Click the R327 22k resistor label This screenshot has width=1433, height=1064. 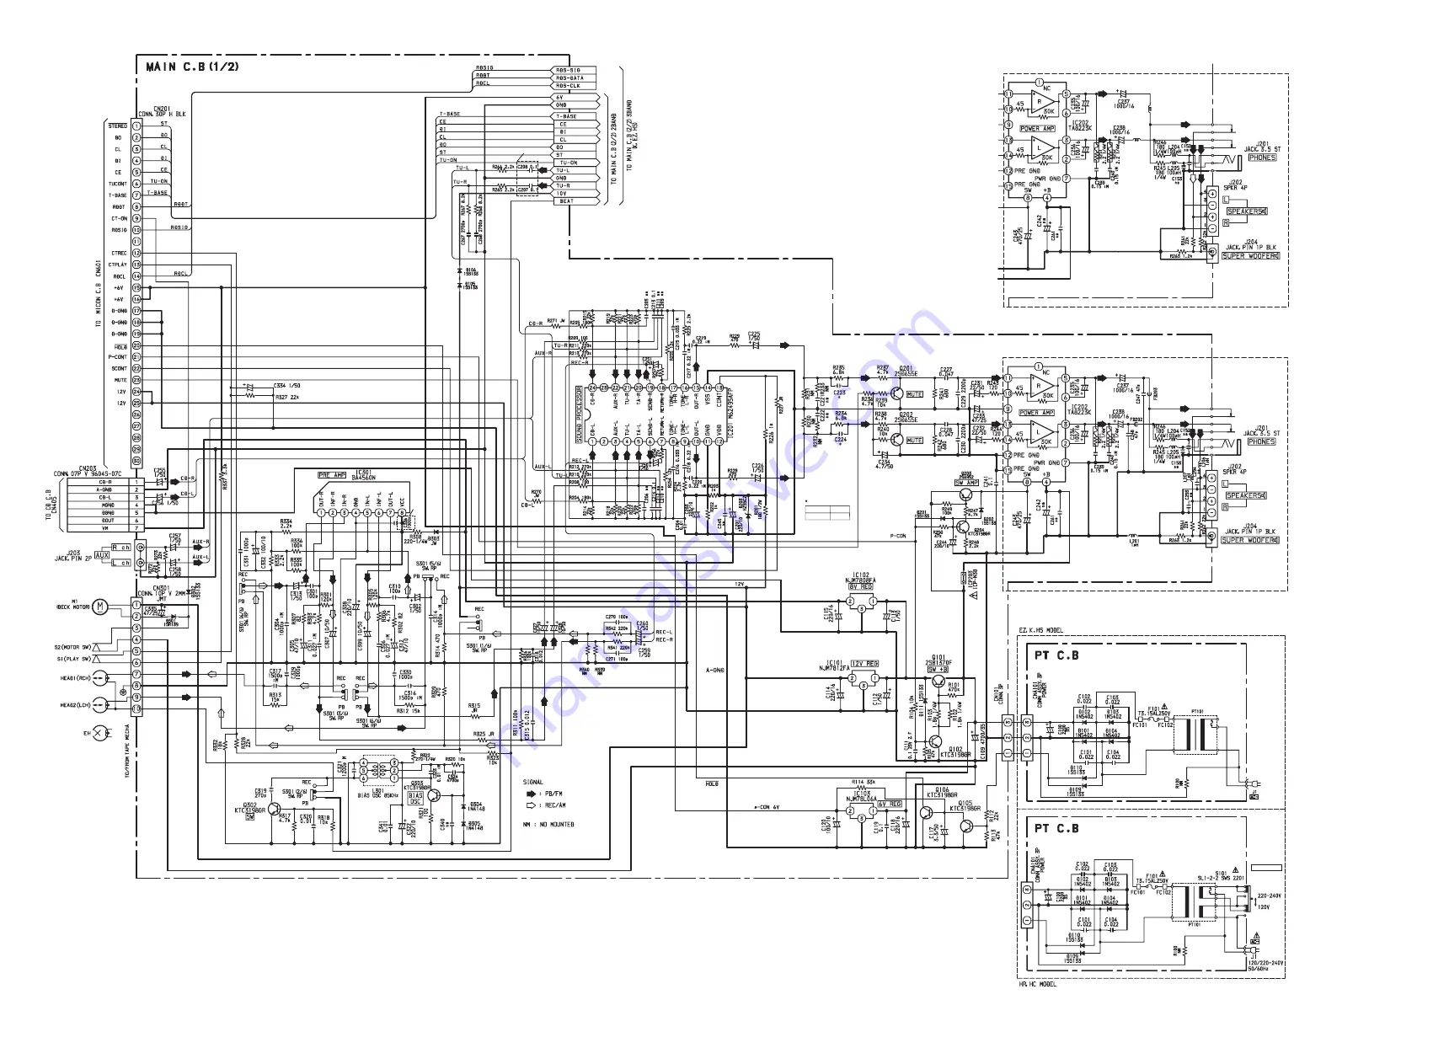click(x=287, y=397)
